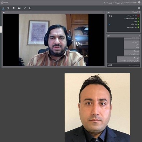
Task: Open the chat panel options menu
Action: pyautogui.click(x=139, y=36)
